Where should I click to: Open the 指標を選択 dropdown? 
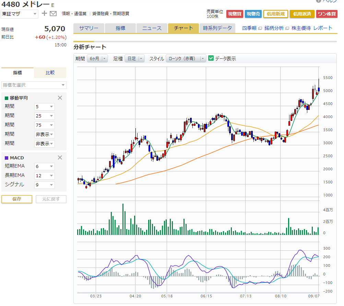tap(34, 85)
